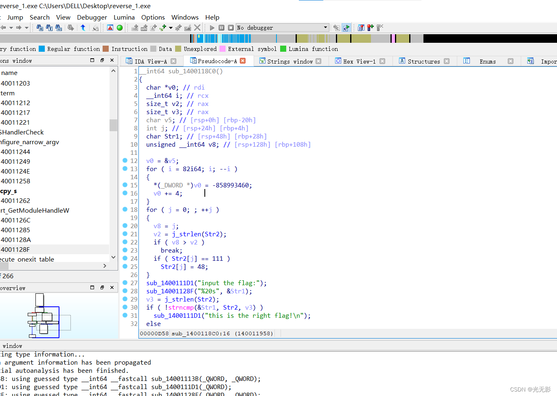Select cpy_s in the Functions window

(x=9, y=191)
